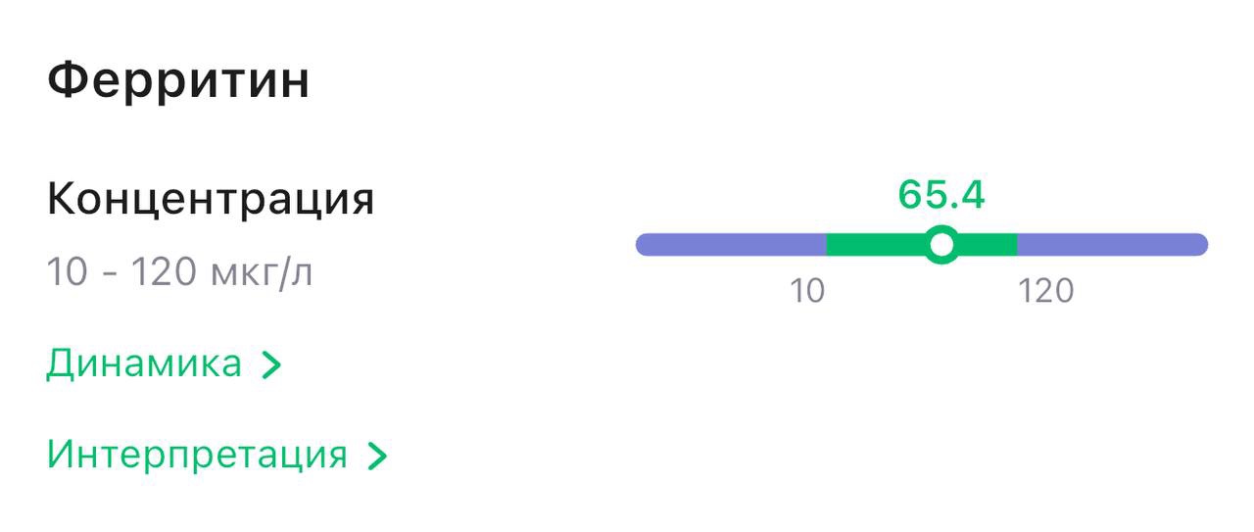
Task: Click the rounded right end of range bar
Action: pyautogui.click(x=1199, y=245)
